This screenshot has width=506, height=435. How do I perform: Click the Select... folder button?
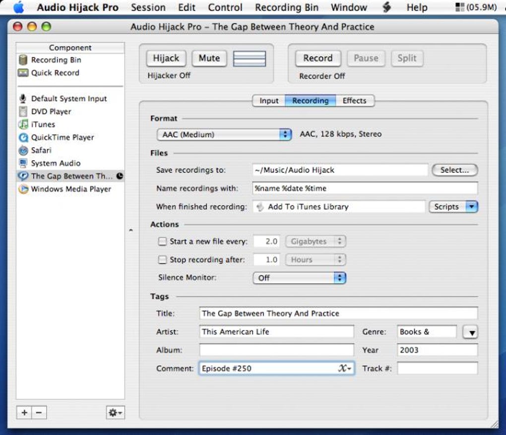point(454,170)
